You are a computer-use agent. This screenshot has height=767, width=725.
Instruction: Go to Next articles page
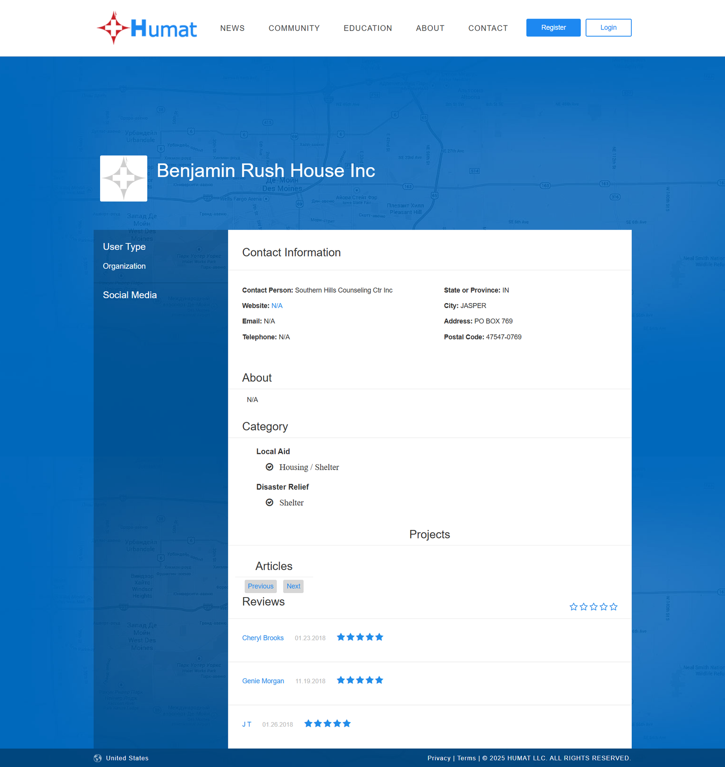pyautogui.click(x=293, y=586)
